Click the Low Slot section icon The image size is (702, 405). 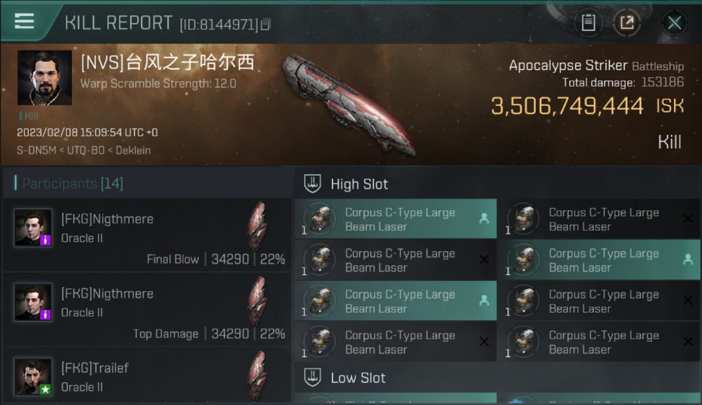(x=312, y=377)
